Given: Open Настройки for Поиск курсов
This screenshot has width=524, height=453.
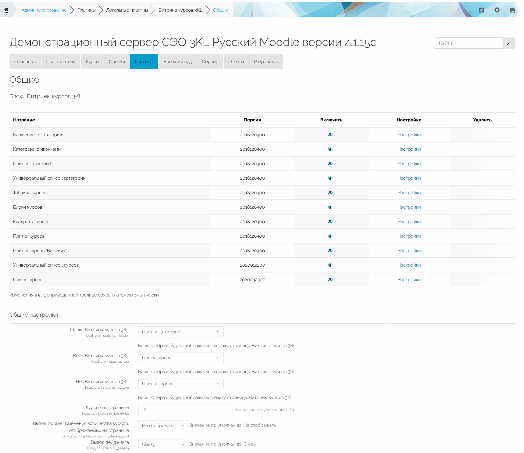Looking at the screenshot, I should tap(409, 280).
